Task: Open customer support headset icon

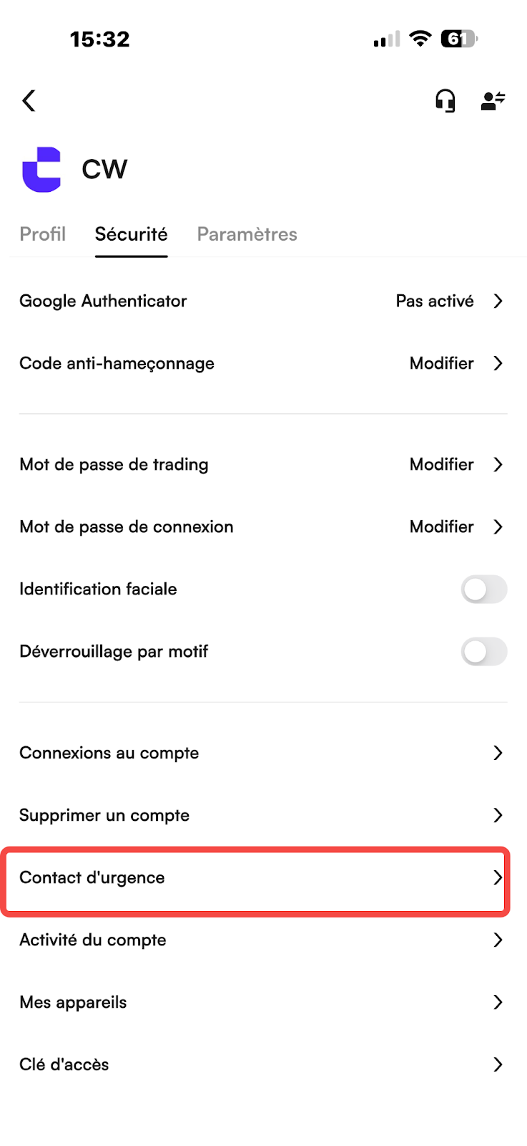Action: [445, 101]
